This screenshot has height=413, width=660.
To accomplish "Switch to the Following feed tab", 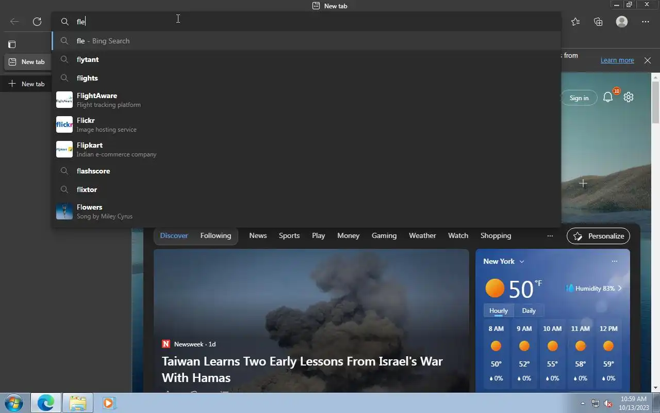I will 216,235.
